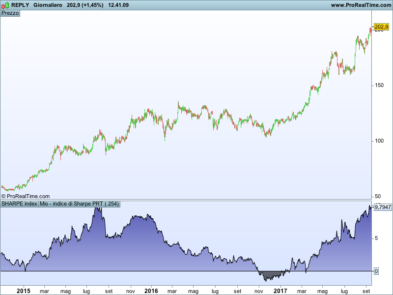Click the 2016 label on time axis
The image size is (393, 295).
click(151, 291)
